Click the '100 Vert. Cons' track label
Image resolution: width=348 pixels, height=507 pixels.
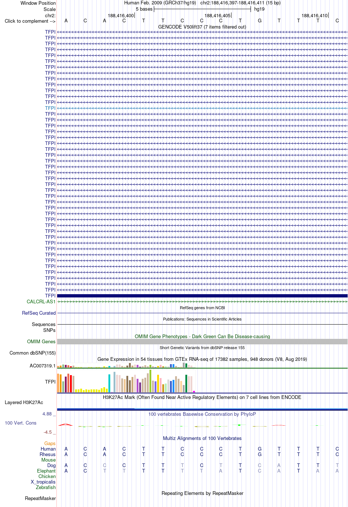pyautogui.click(x=21, y=423)
